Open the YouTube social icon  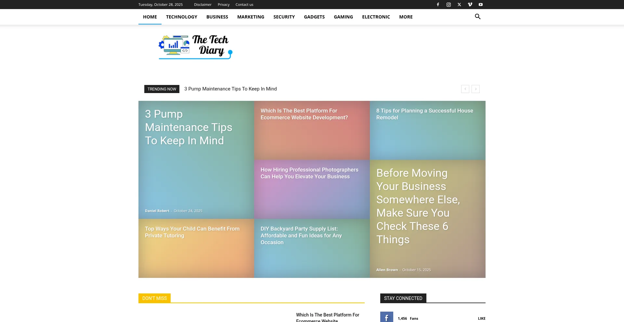(x=481, y=5)
